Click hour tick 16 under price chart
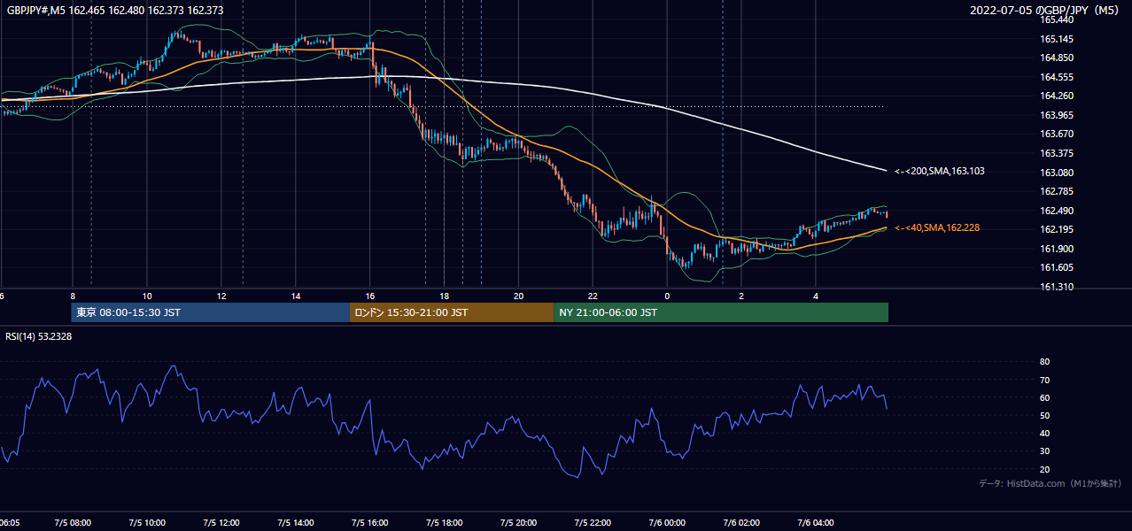Viewport: 1132px width, 531px height. point(370,296)
